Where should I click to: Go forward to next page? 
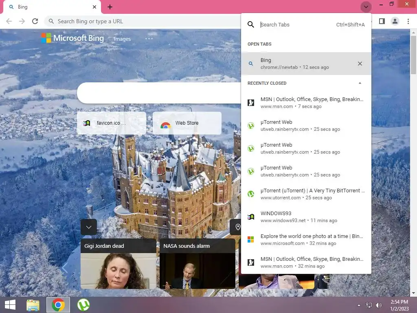coord(22,21)
